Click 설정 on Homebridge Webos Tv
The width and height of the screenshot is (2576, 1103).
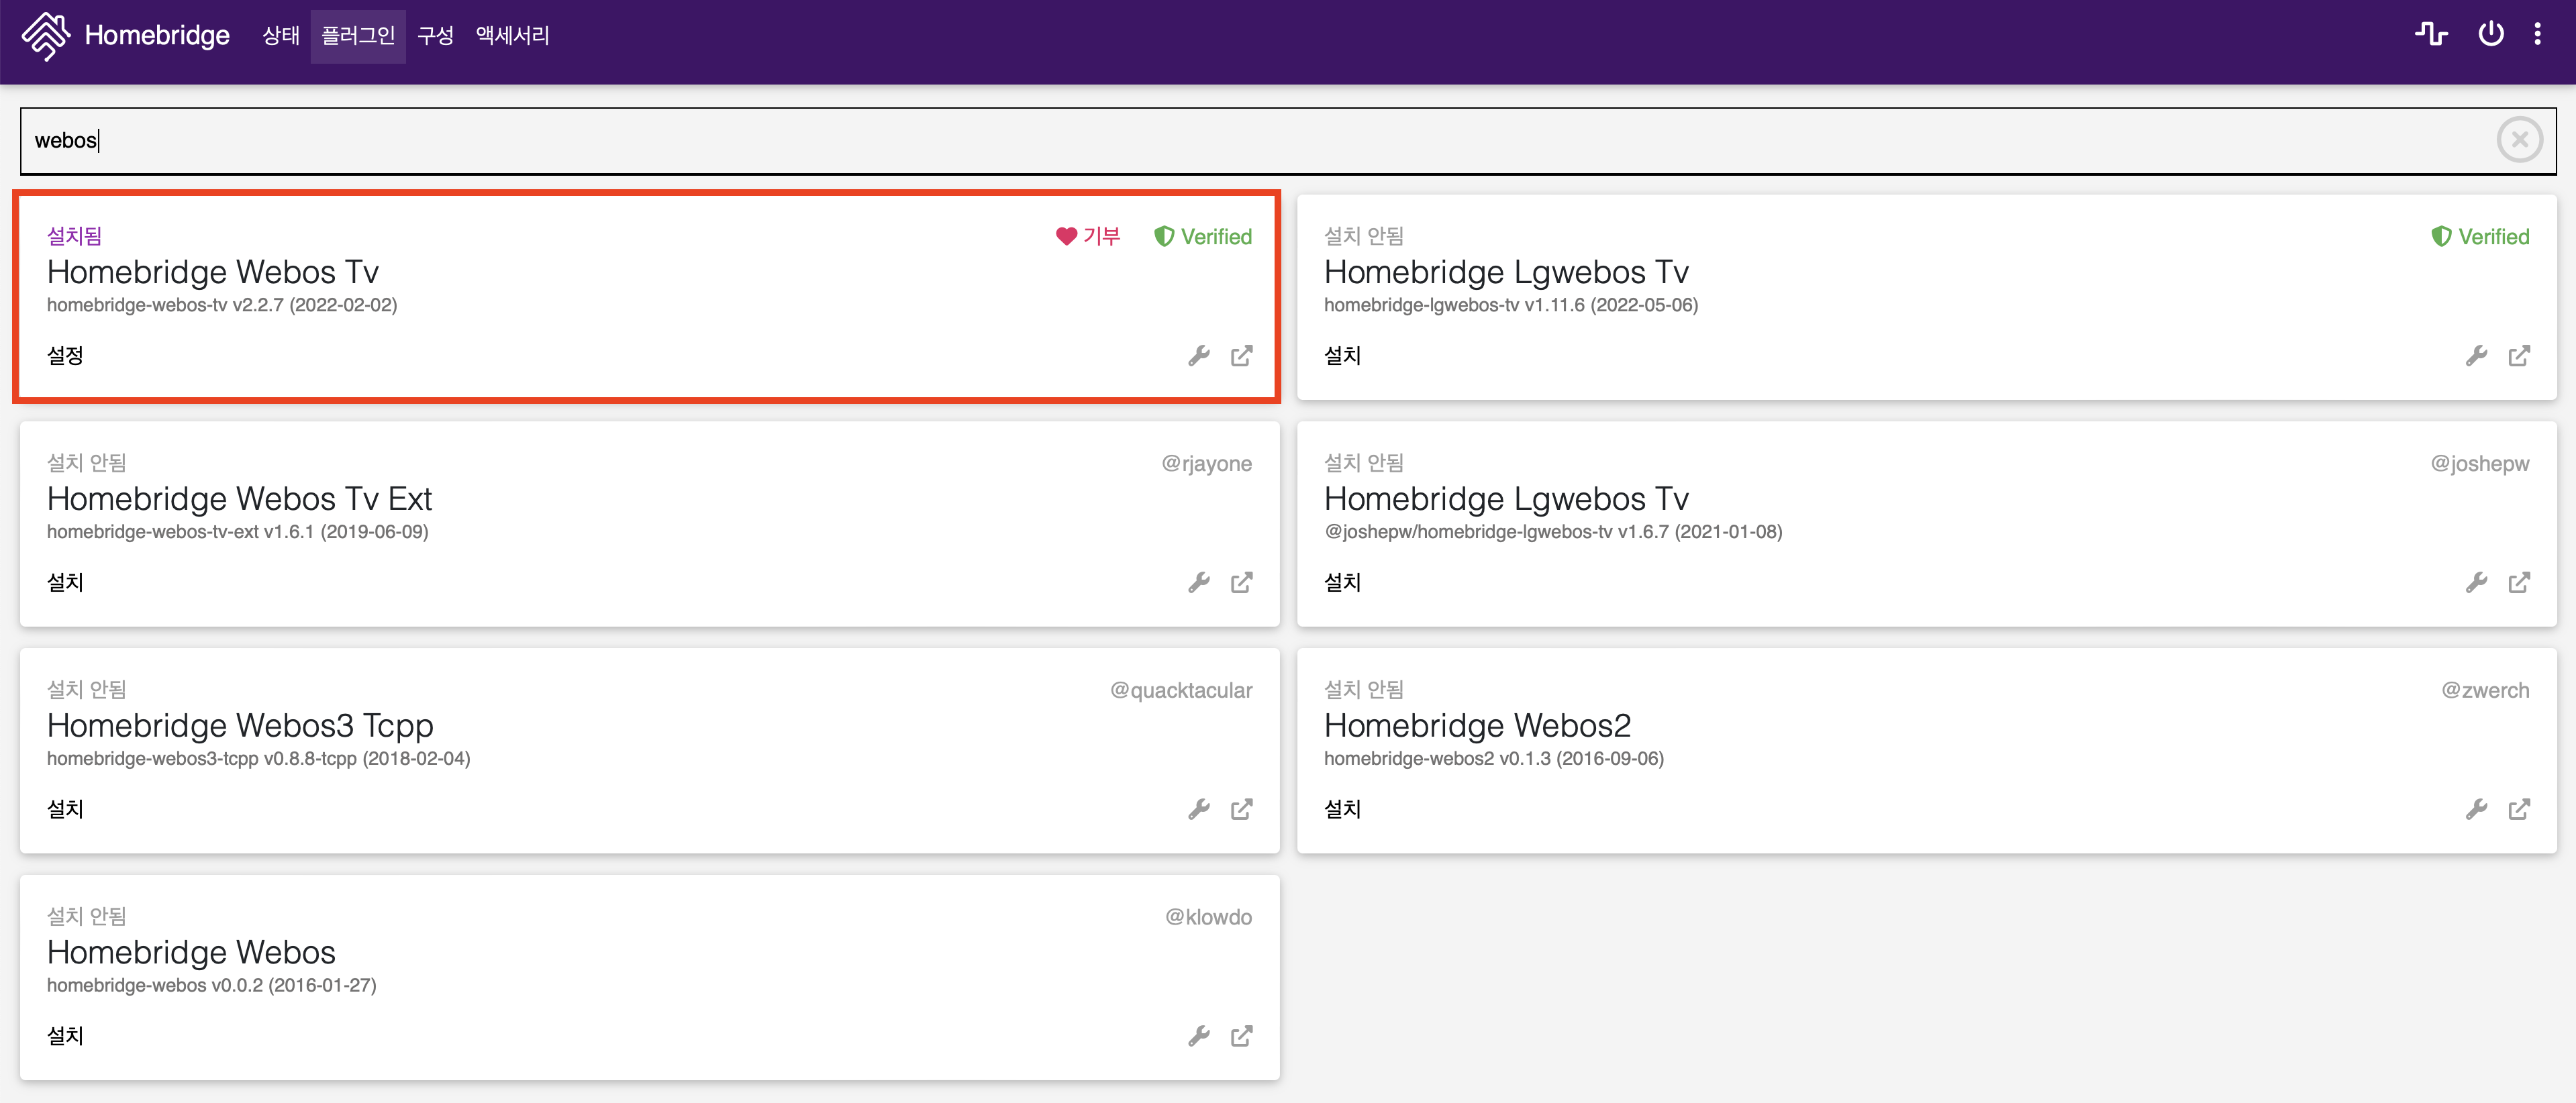[x=65, y=356]
